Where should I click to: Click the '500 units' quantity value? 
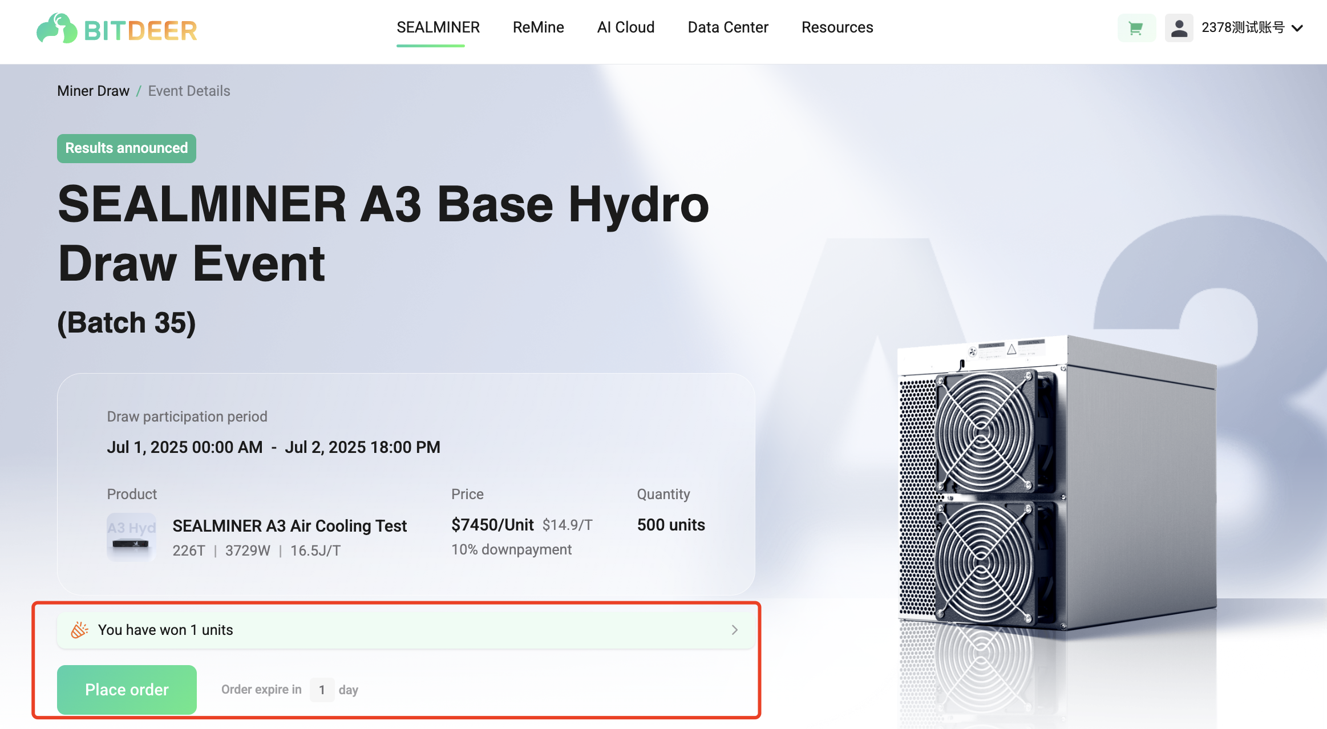(x=671, y=525)
